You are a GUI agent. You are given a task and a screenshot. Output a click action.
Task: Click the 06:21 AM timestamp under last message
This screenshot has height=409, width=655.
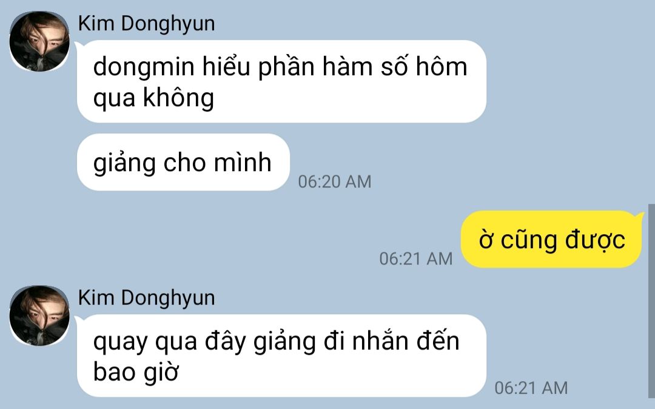531,388
